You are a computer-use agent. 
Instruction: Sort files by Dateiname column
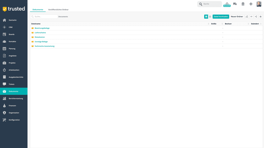tap(36, 24)
